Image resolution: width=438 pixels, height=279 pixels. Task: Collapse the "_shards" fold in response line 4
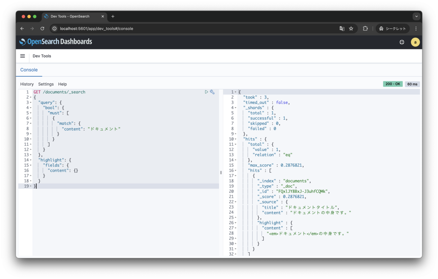[x=235, y=108]
